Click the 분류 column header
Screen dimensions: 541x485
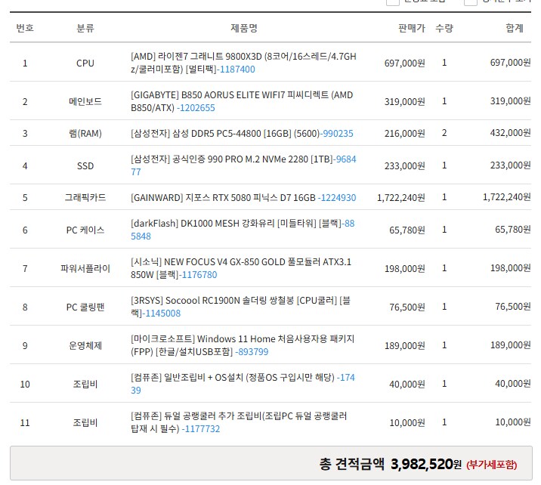(85, 28)
